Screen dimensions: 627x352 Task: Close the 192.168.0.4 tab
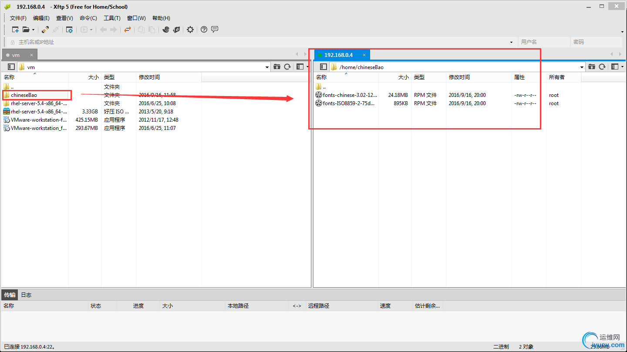point(364,55)
